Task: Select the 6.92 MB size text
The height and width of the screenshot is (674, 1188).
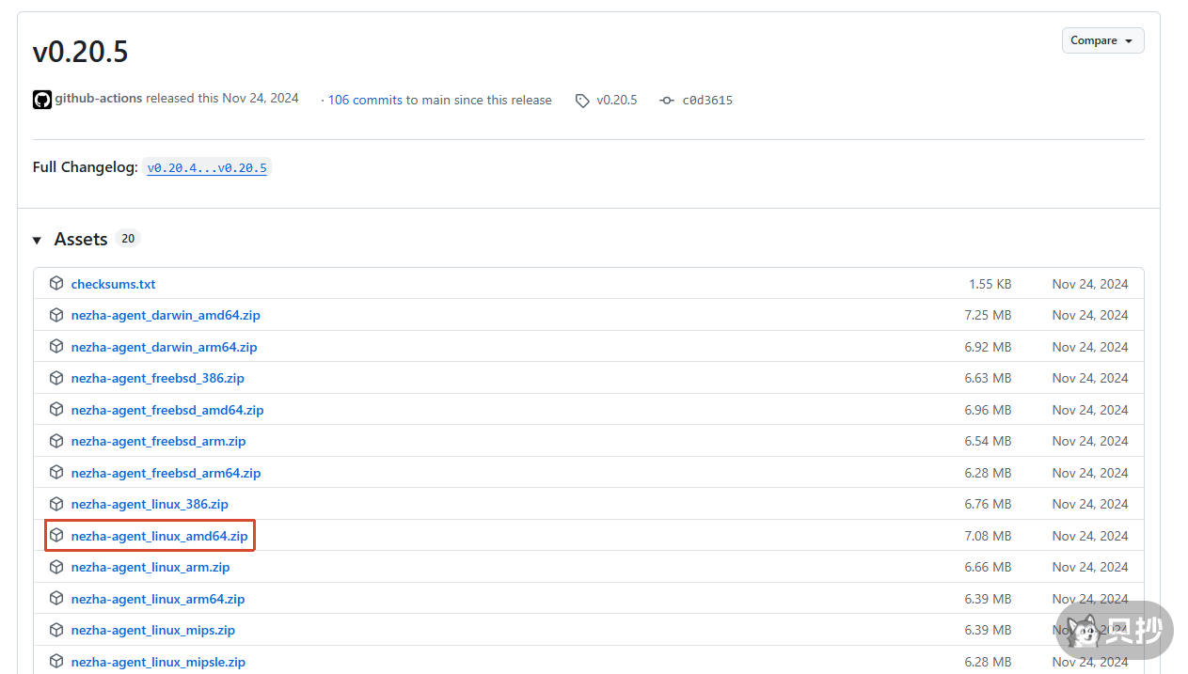Action: pyautogui.click(x=988, y=347)
